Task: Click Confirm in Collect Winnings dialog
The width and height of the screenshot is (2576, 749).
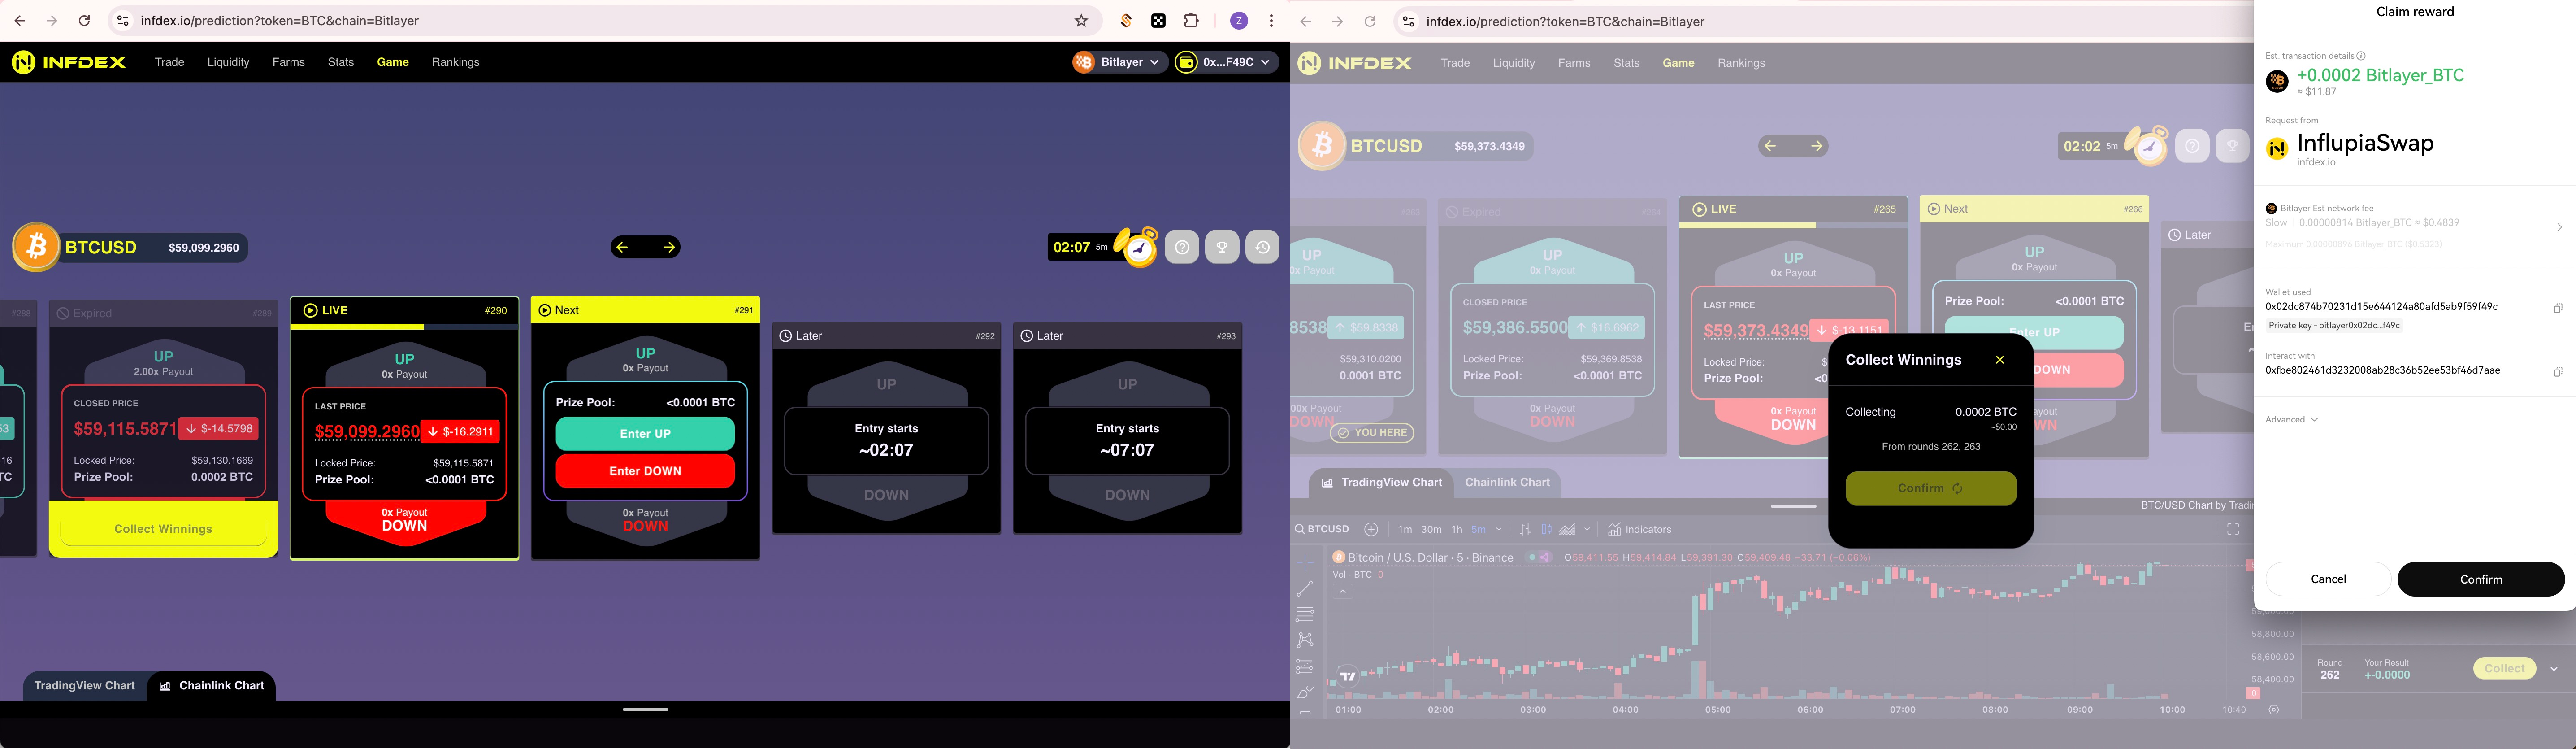Action: (x=1930, y=489)
